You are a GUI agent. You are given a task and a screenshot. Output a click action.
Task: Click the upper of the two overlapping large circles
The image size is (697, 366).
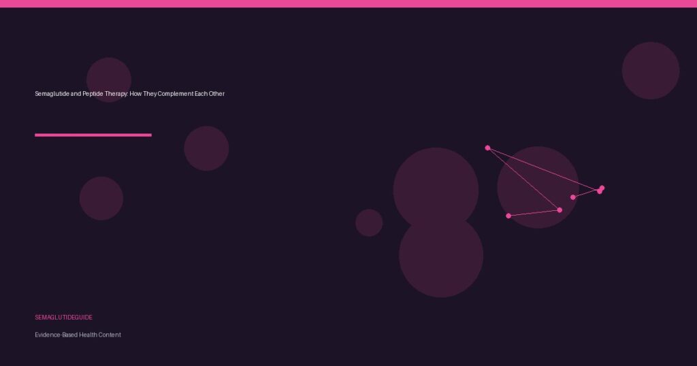tap(436, 185)
